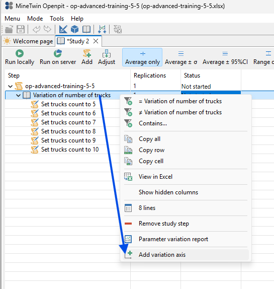Select the Range display mode
The width and height of the screenshot is (274, 289).
[263, 57]
